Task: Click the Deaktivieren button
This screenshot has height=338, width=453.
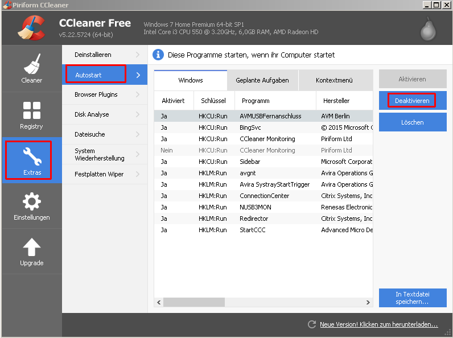Action: [x=413, y=101]
